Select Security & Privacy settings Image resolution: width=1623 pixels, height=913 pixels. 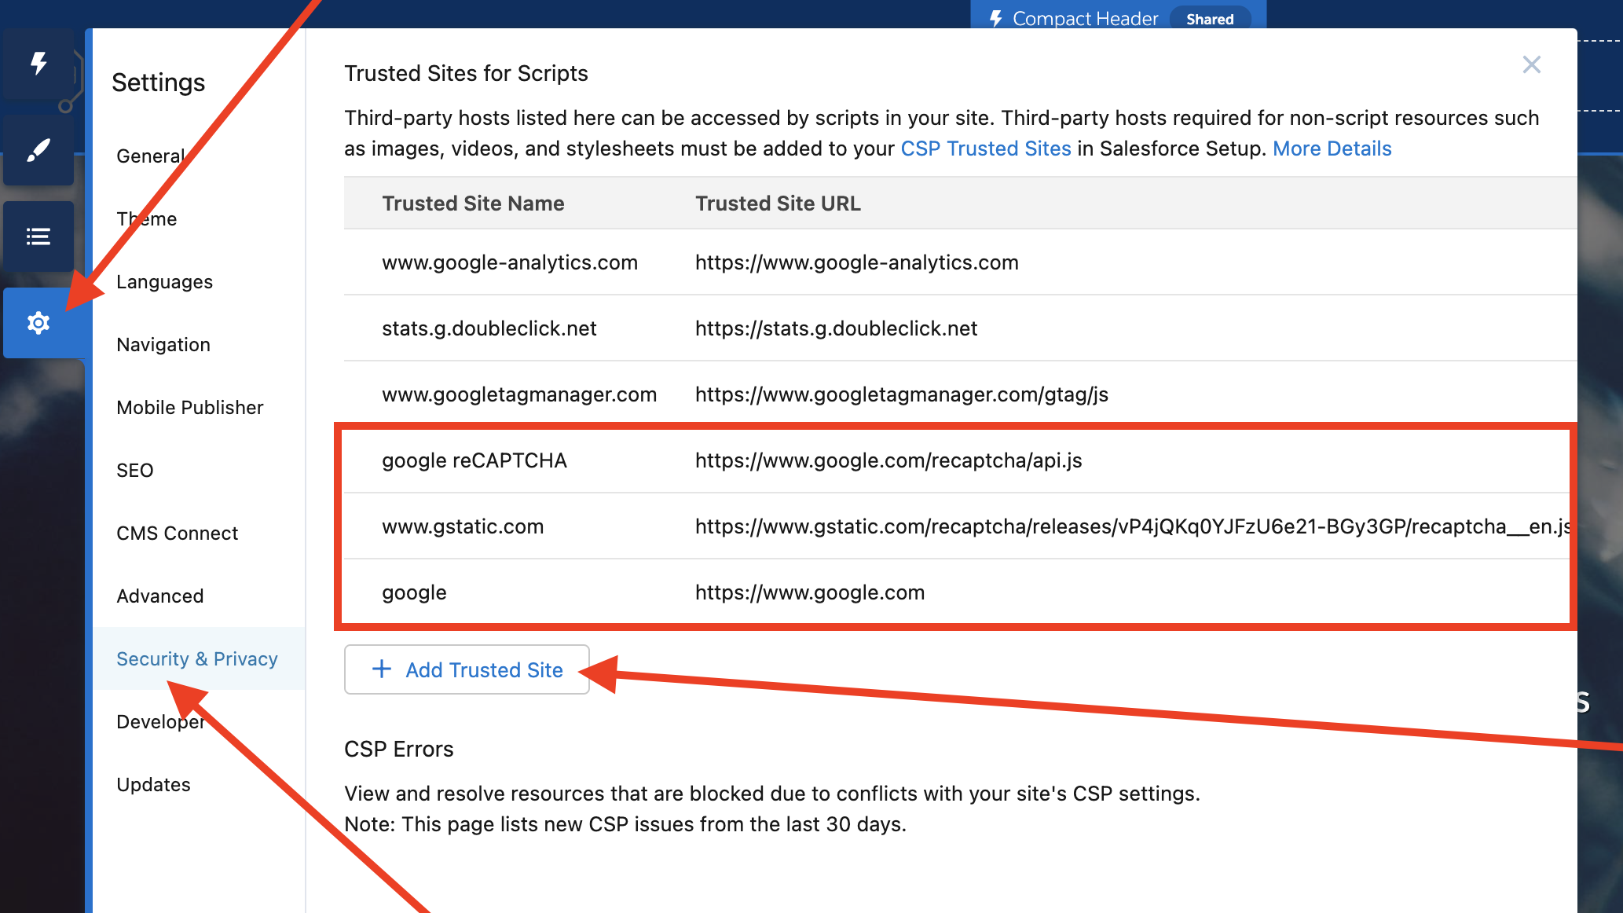click(197, 658)
